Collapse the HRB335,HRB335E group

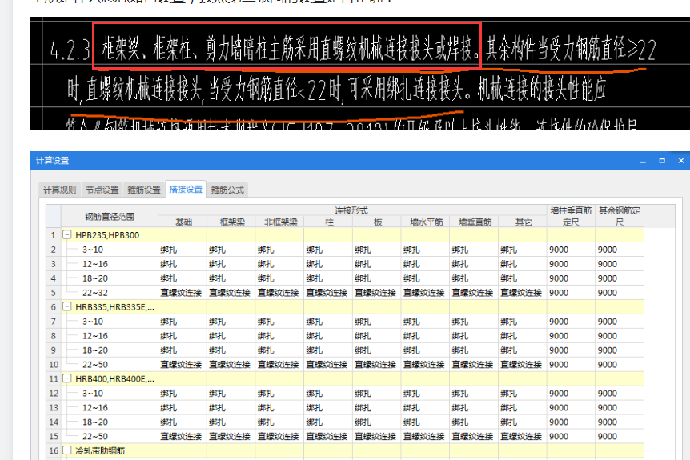(x=67, y=306)
